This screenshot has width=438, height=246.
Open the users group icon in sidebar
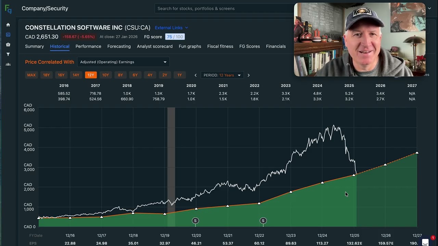(8, 64)
